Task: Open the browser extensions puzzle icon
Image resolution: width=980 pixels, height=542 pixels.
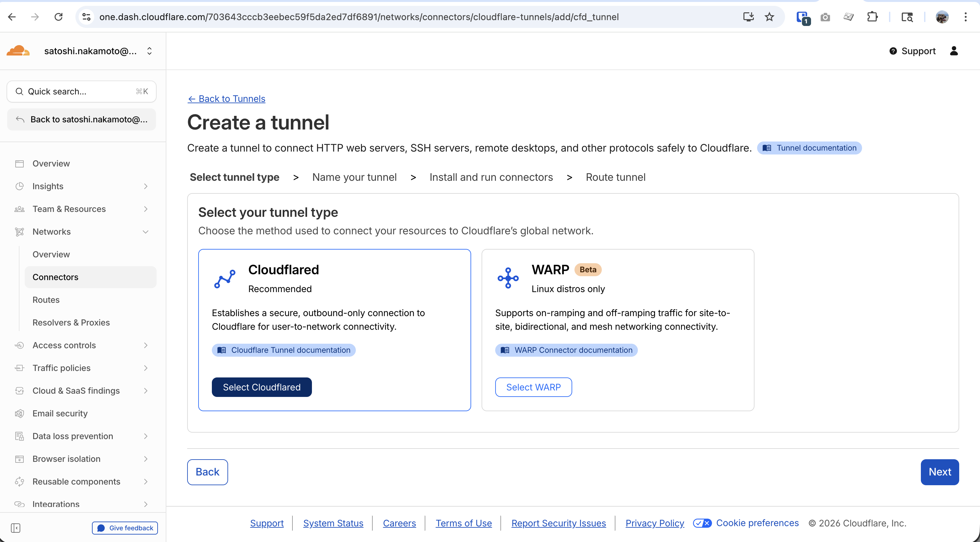Action: (x=872, y=17)
